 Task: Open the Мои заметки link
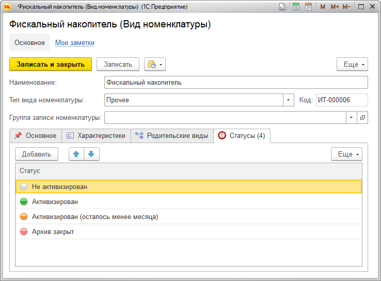point(74,42)
